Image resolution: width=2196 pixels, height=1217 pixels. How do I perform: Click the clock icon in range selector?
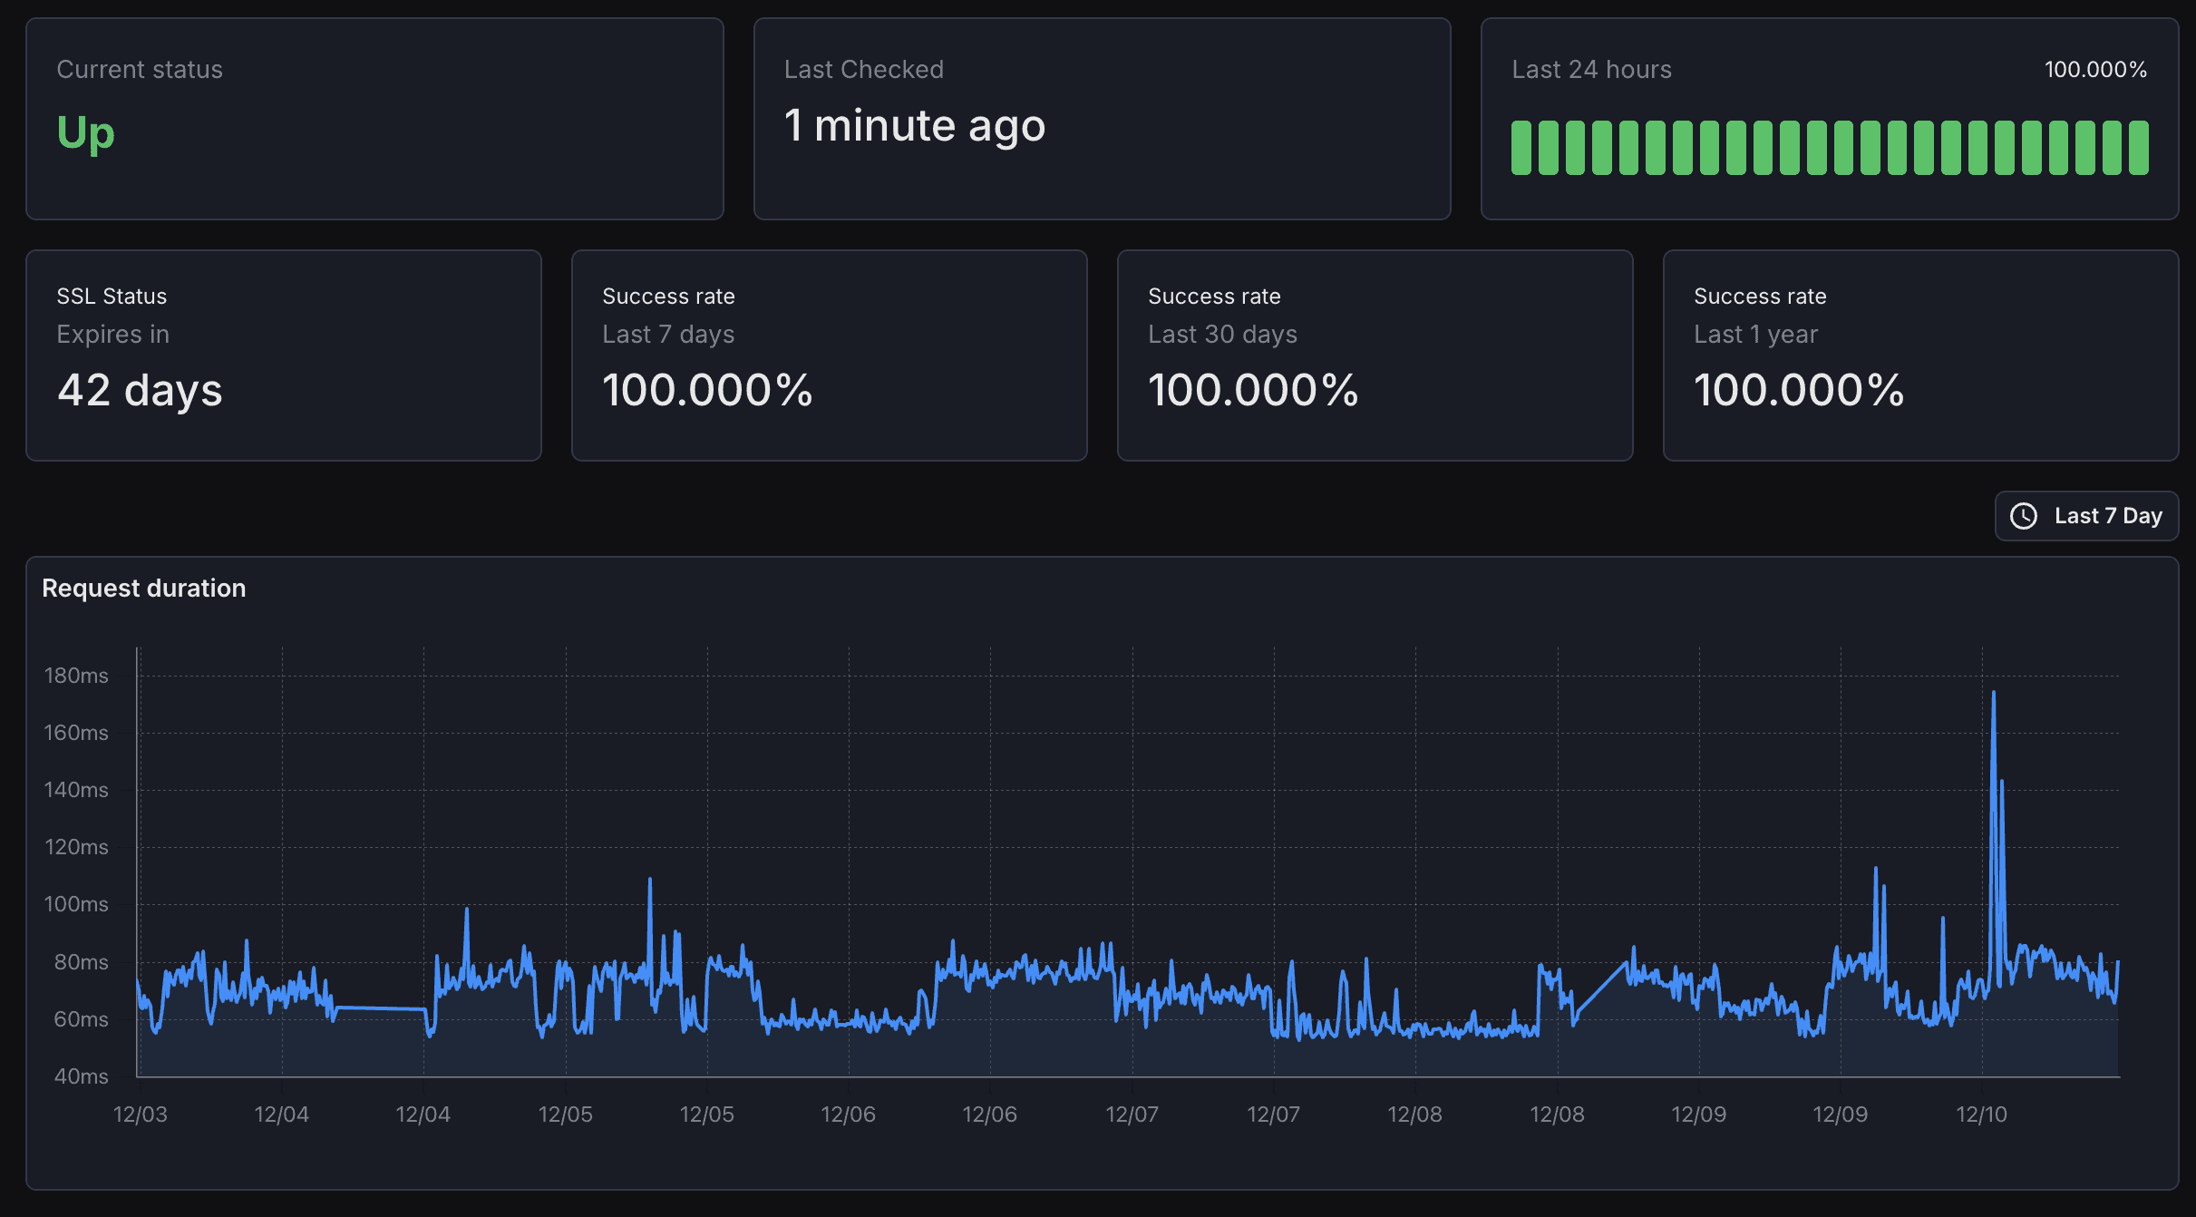(2024, 516)
